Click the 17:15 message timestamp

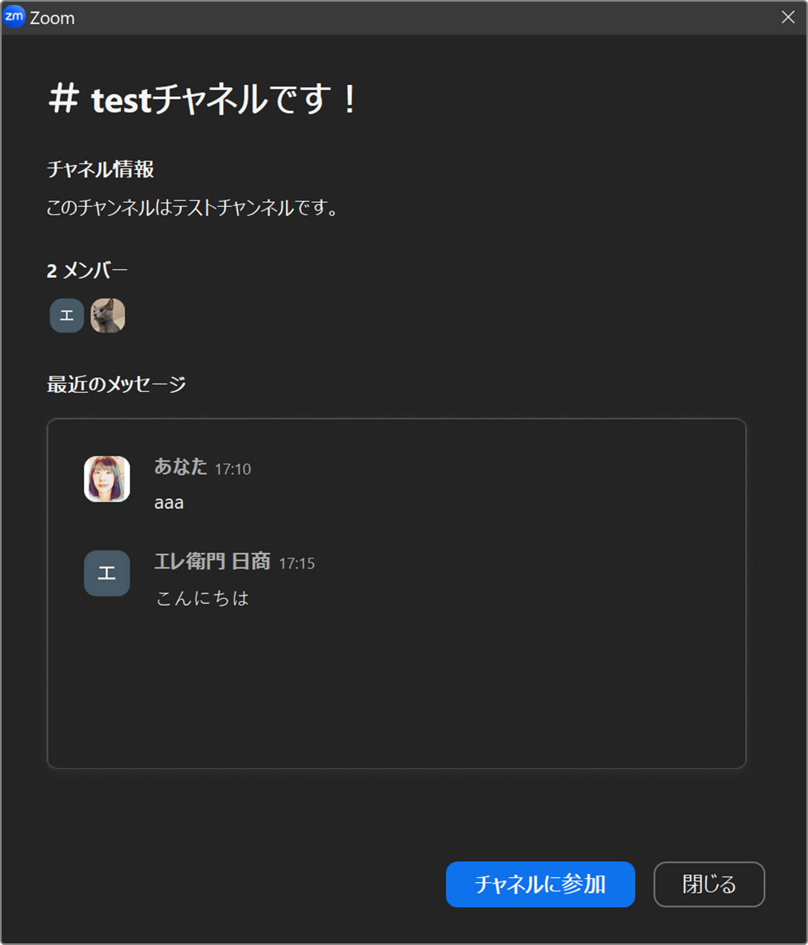[x=297, y=563]
